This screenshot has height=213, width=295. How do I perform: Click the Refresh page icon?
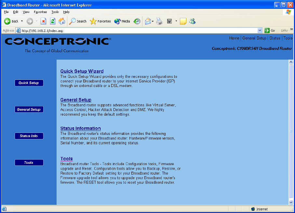pos(53,21)
